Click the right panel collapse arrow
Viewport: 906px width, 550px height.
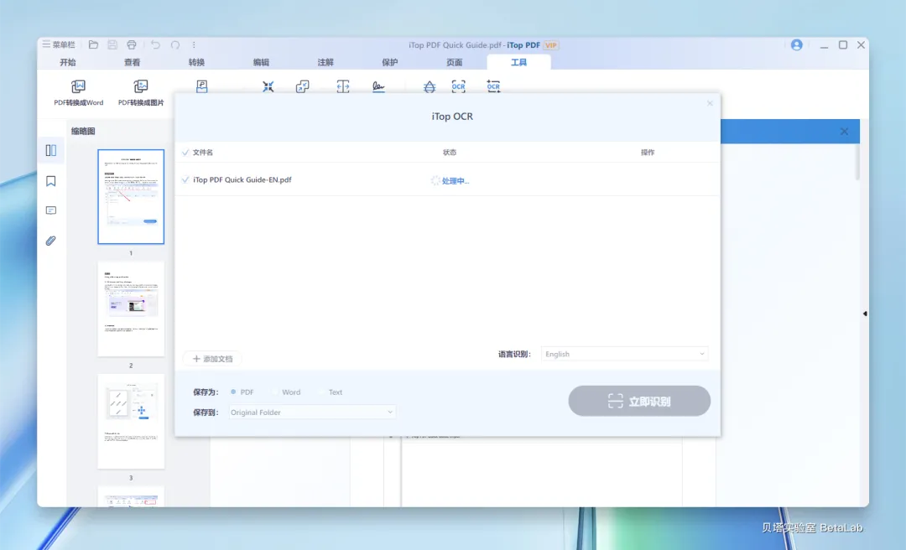tap(865, 314)
